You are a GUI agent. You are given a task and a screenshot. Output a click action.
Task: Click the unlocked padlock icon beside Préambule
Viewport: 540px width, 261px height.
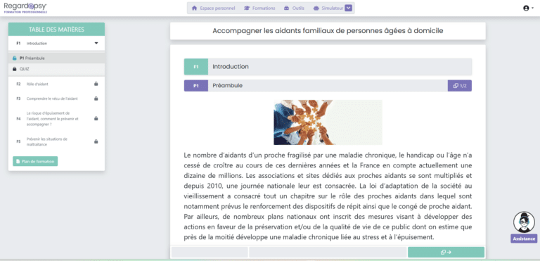(15, 58)
